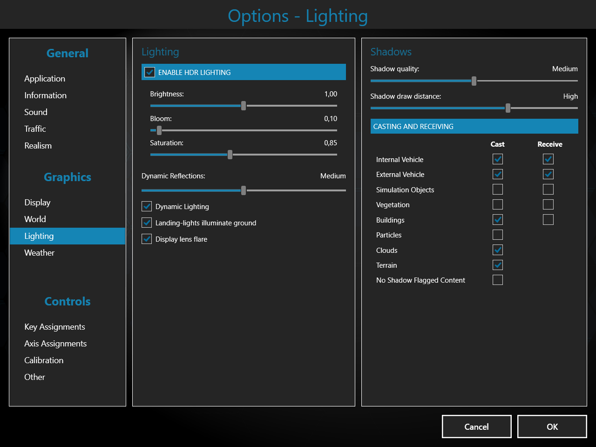596x447 pixels.
Task: Open the Traffic settings page
Action: click(35, 129)
